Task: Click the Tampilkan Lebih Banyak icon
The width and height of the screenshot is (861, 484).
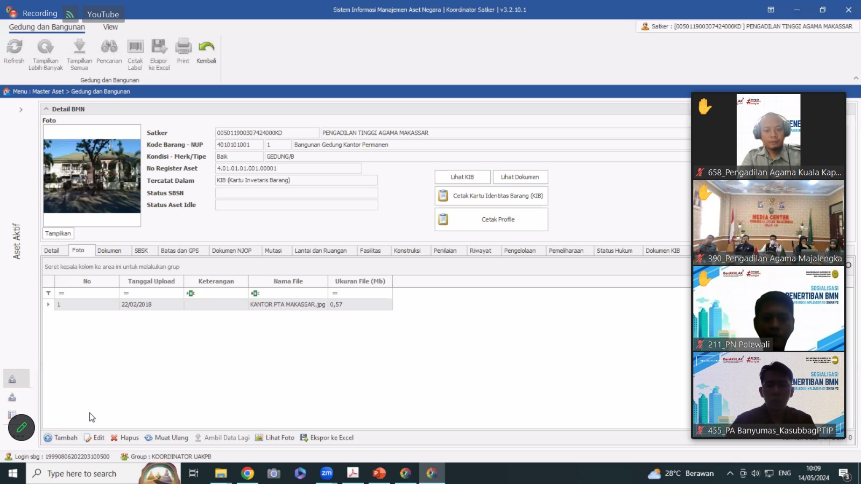Action: point(45,47)
